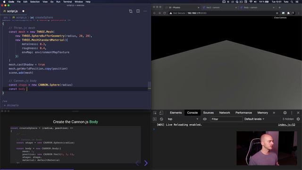The height and width of the screenshot is (170, 302).
Task: Reload the browser page
Action: point(165,13)
